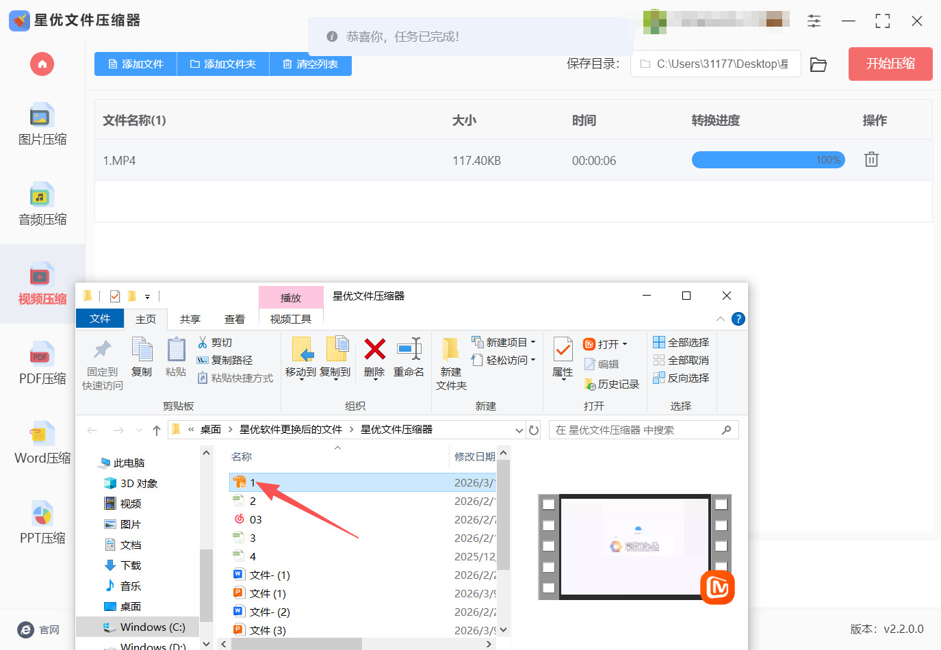Click 清空列表 clear list button
The height and width of the screenshot is (650, 941).
311,64
